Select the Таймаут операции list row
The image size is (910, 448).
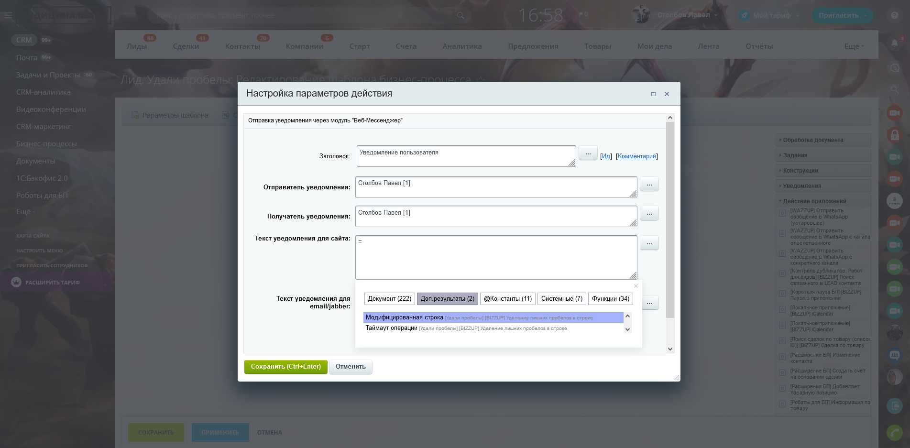click(493, 328)
